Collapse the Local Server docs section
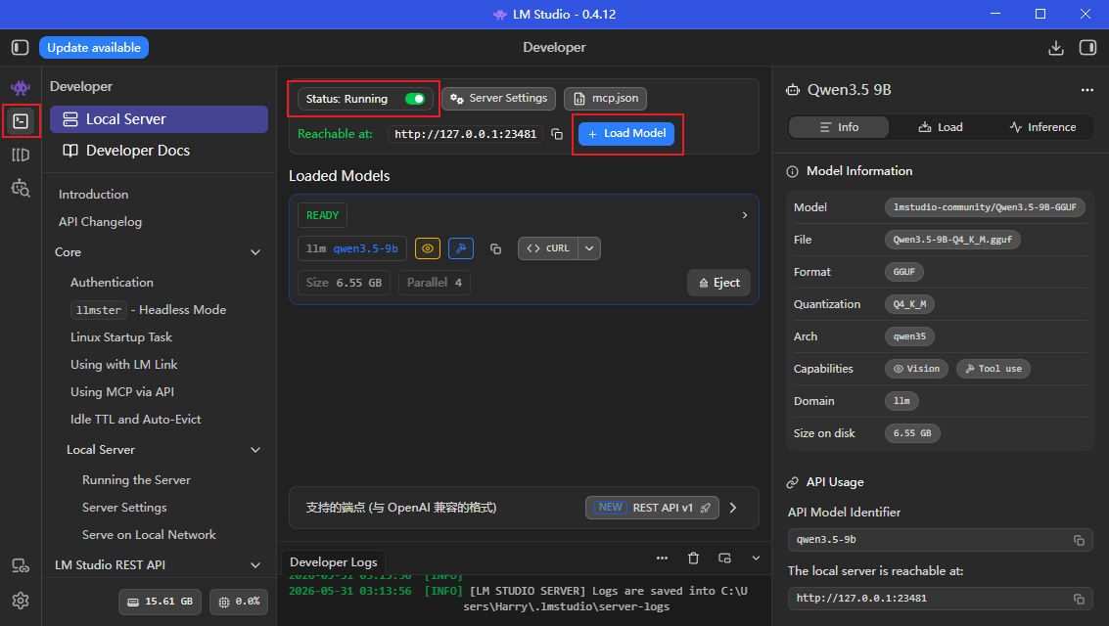 coord(255,450)
